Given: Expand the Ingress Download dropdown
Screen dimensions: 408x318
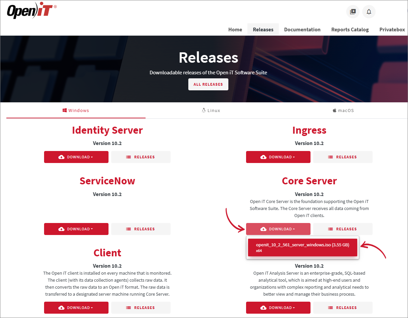Looking at the screenshot, I should point(278,157).
